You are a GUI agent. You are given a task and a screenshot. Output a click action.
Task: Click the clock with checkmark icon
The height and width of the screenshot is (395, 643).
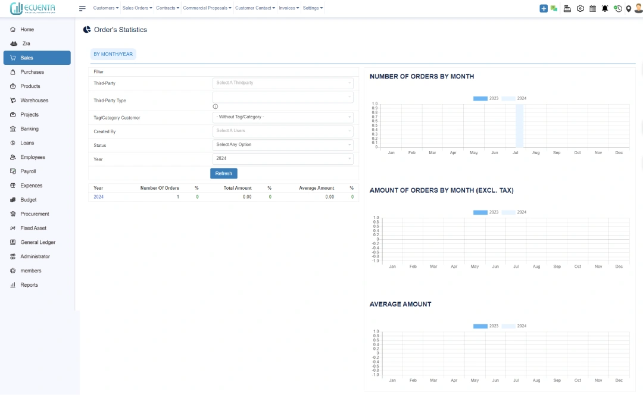point(617,8)
